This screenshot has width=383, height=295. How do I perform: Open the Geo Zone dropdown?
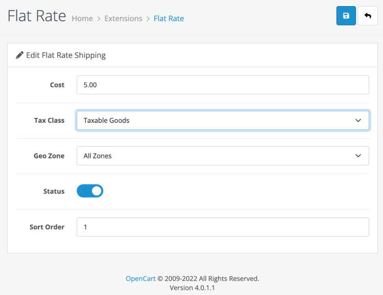click(223, 156)
